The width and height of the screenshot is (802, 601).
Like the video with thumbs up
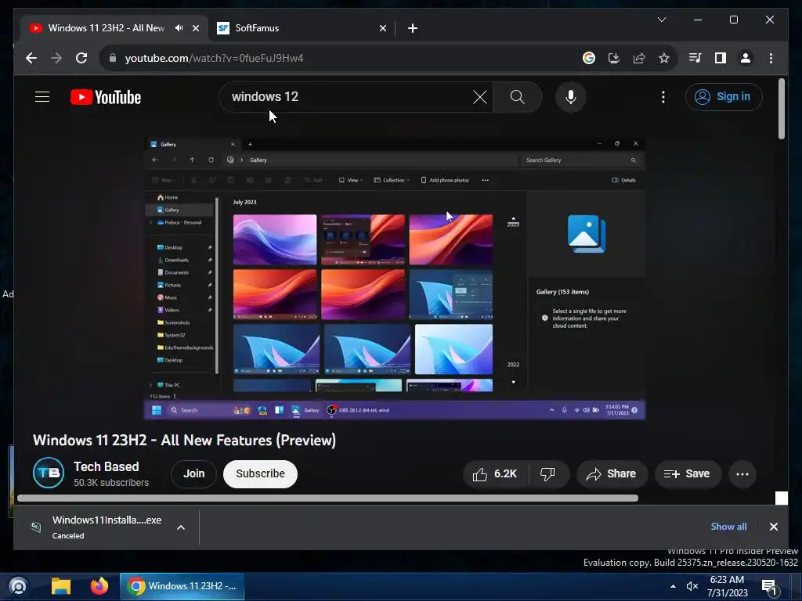point(495,473)
